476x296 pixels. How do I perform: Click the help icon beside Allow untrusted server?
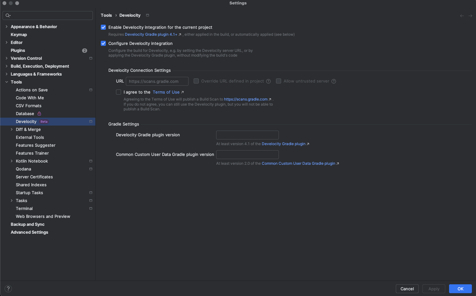[333, 81]
